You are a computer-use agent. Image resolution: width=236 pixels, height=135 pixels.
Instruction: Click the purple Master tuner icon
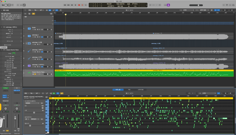point(169,5)
